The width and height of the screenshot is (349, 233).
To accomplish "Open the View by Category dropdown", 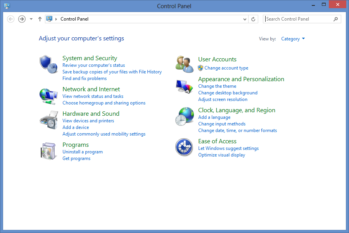I will [293, 38].
